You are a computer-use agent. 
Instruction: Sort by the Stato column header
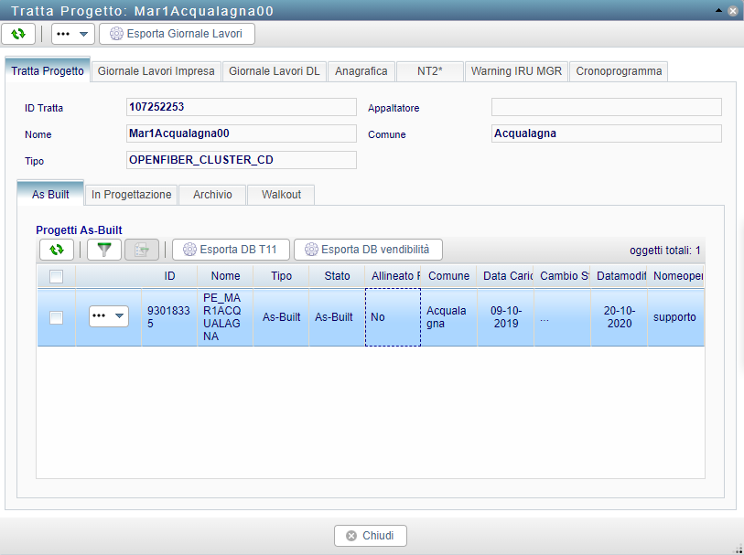(x=337, y=276)
